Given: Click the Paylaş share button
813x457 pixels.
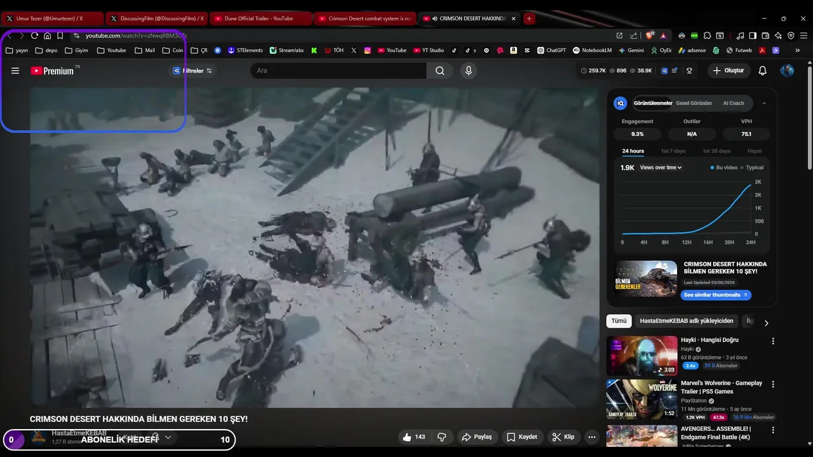Looking at the screenshot, I should (x=477, y=437).
